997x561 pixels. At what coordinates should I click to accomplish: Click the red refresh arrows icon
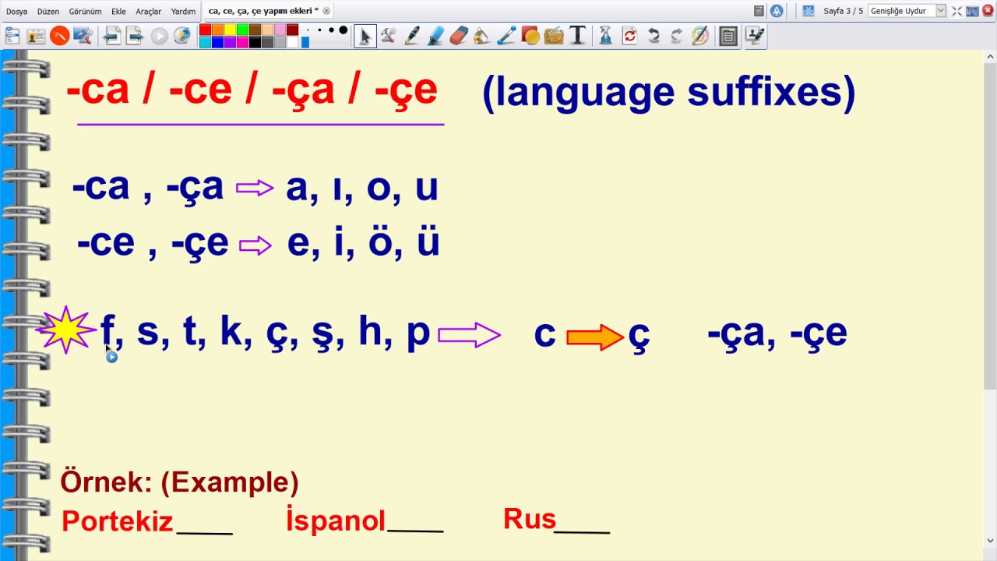pos(629,36)
